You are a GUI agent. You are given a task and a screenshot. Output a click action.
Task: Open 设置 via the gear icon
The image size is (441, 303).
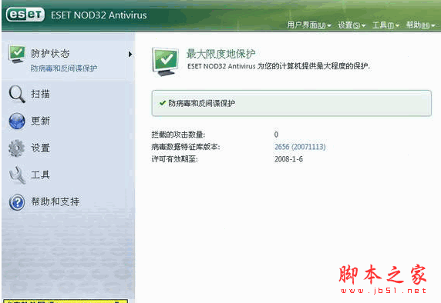17,148
